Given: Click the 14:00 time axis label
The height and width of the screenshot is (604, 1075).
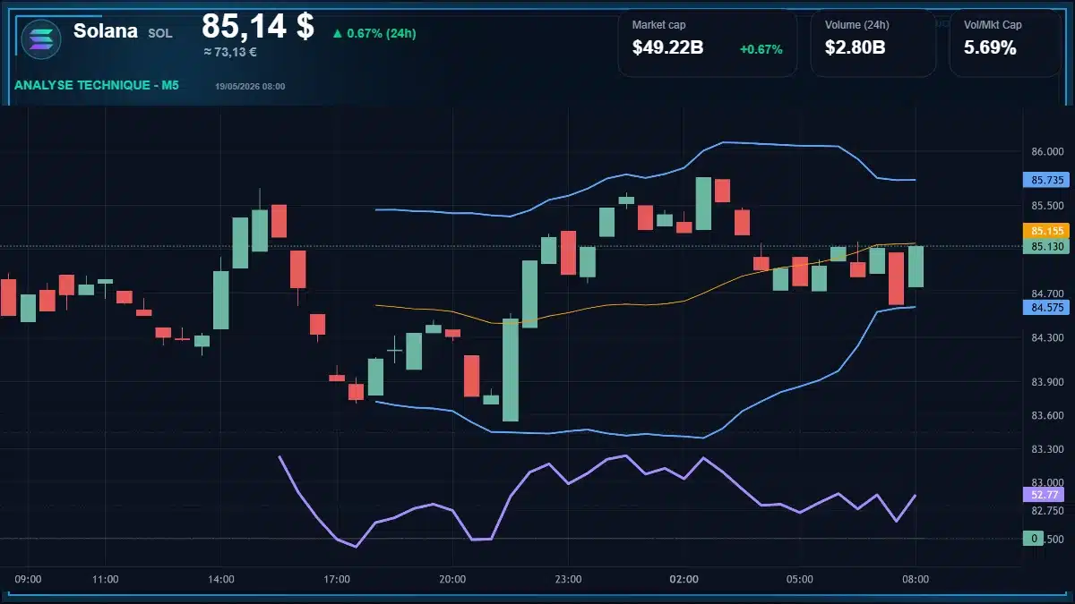Looking at the screenshot, I should (221, 579).
